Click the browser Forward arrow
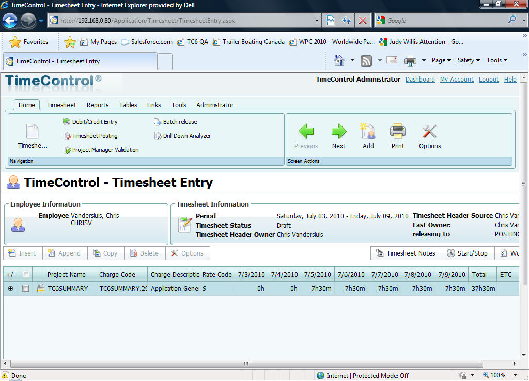The width and height of the screenshot is (529, 381). [x=28, y=21]
